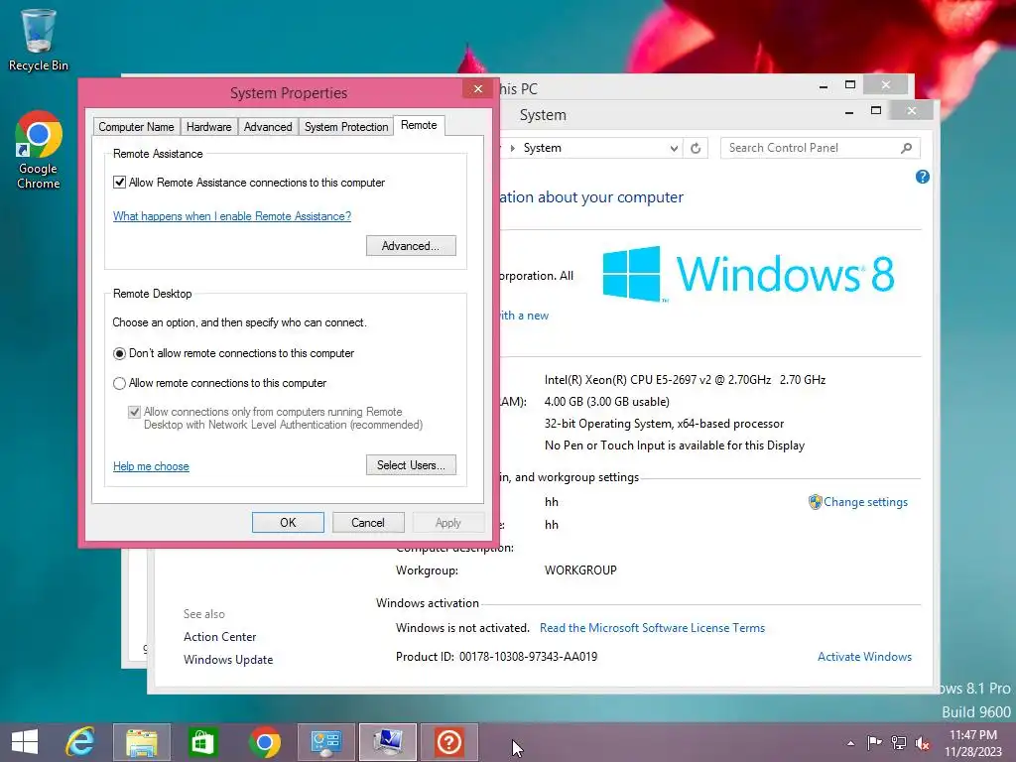Open What happens when I enable Remote Assistance link
Viewport: 1016px width, 762px height.
[232, 215]
